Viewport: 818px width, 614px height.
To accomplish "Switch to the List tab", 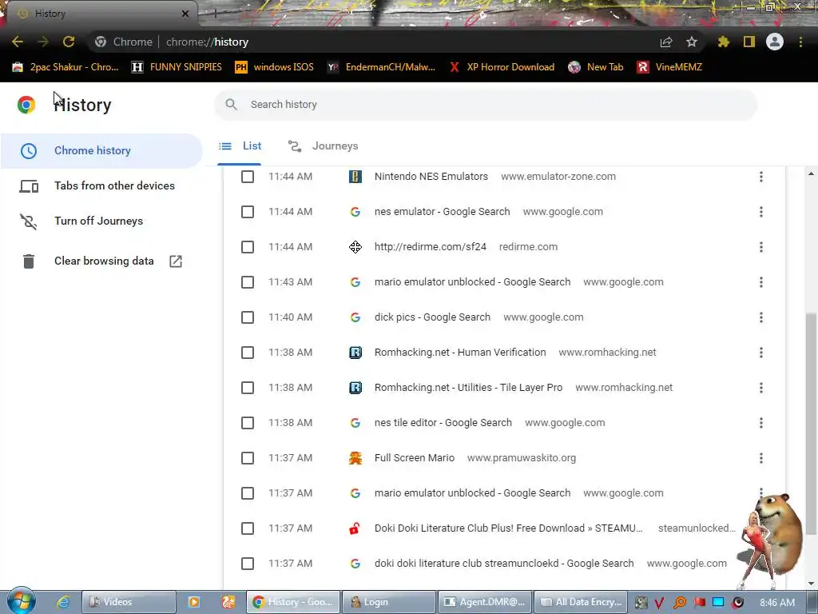I will (x=240, y=146).
